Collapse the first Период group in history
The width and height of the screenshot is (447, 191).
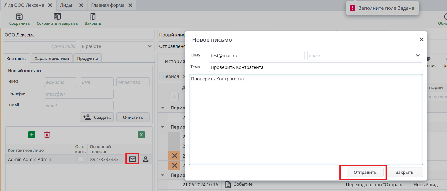163,108
